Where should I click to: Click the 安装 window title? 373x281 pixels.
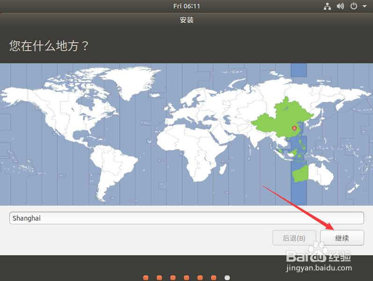186,20
